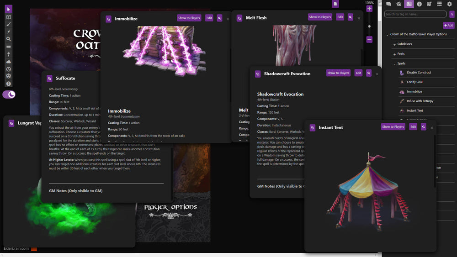Switch to the Chat tab
Screen dimensions: 457x257
coord(388,4)
